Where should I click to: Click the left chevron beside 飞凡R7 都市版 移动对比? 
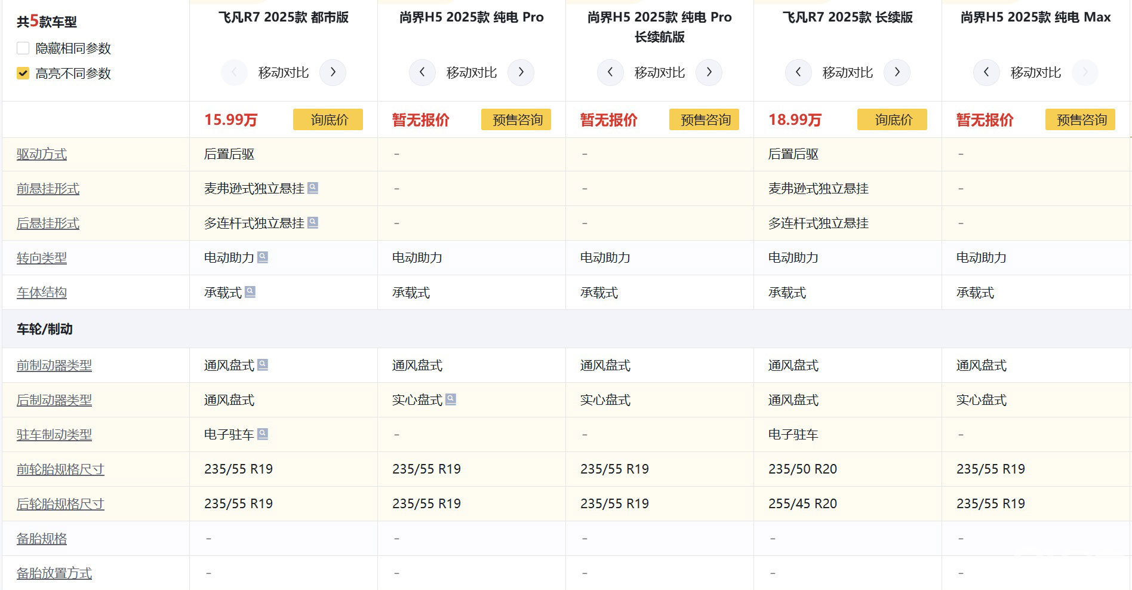click(234, 72)
